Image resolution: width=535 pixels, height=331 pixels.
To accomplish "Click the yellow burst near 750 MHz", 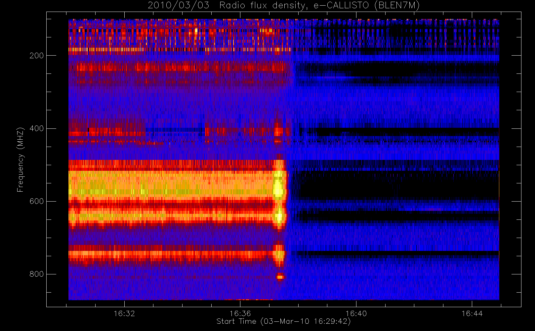I will tap(279, 254).
